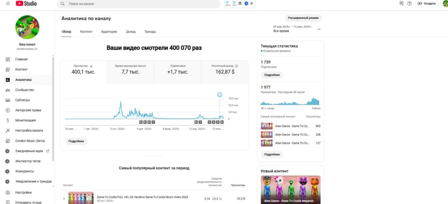Click the Аналитика bar-chart icon in sidebar
This screenshot has height=204, width=448.
[8, 80]
